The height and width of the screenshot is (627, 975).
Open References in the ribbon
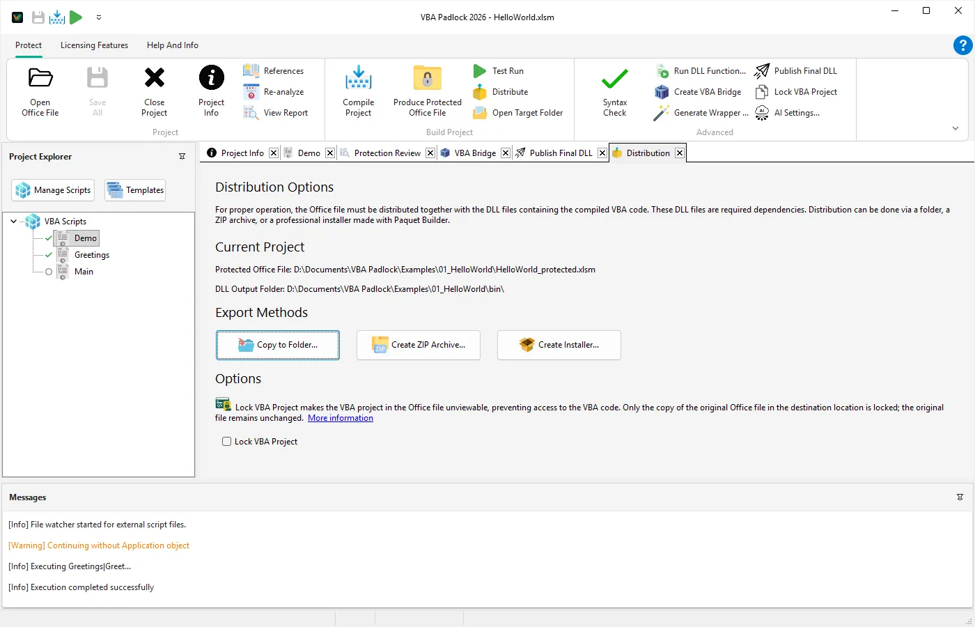(x=273, y=71)
